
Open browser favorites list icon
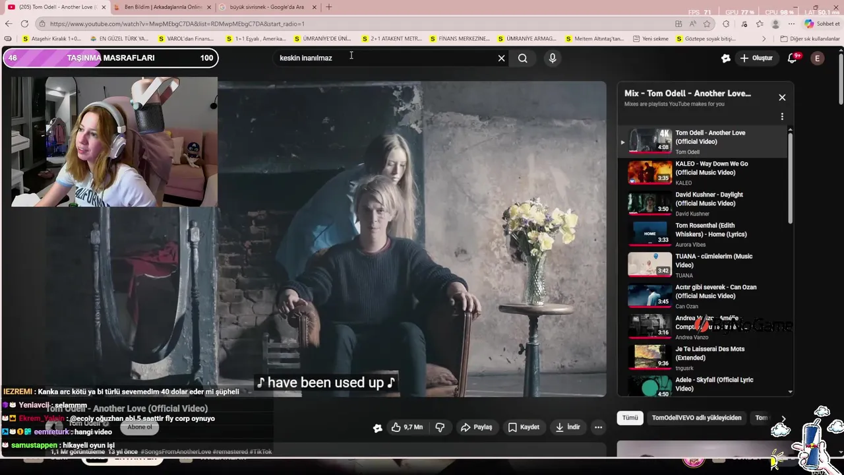pos(760,24)
